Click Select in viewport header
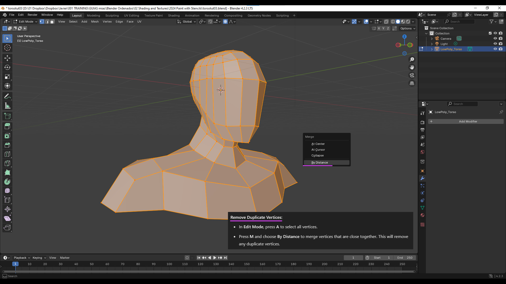The image size is (506, 284). click(x=73, y=22)
